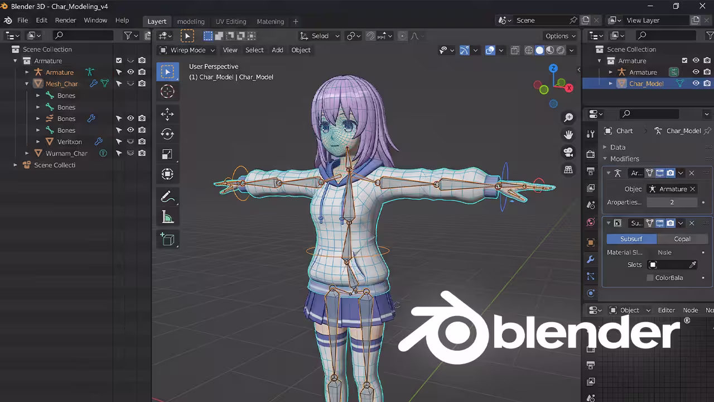Screen dimensions: 714x402
Task: Switch to the modeling workspace tab
Action: 191,21
